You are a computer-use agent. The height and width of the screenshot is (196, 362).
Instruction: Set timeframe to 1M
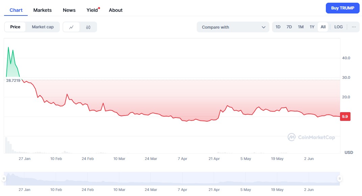[300, 27]
